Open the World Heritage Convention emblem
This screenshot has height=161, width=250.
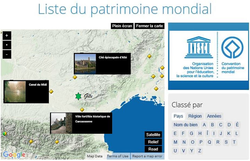(x=232, y=48)
